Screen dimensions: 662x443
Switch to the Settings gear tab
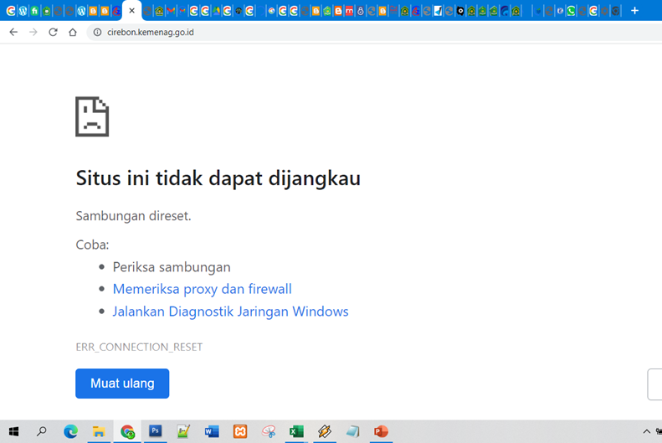(604, 11)
